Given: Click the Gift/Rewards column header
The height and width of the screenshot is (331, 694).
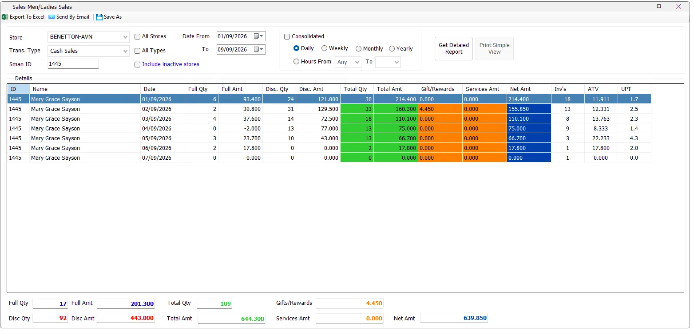Looking at the screenshot, I should (x=440, y=89).
